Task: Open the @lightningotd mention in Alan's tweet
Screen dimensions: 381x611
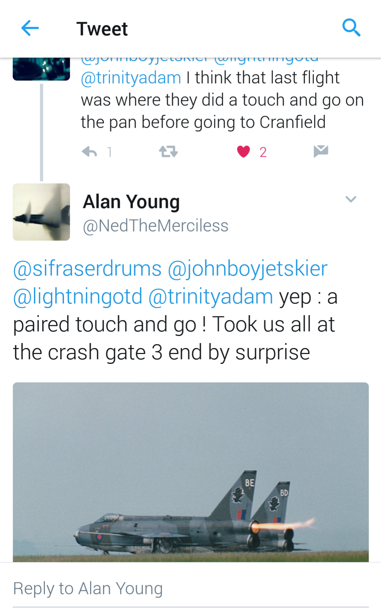Action: [x=78, y=296]
